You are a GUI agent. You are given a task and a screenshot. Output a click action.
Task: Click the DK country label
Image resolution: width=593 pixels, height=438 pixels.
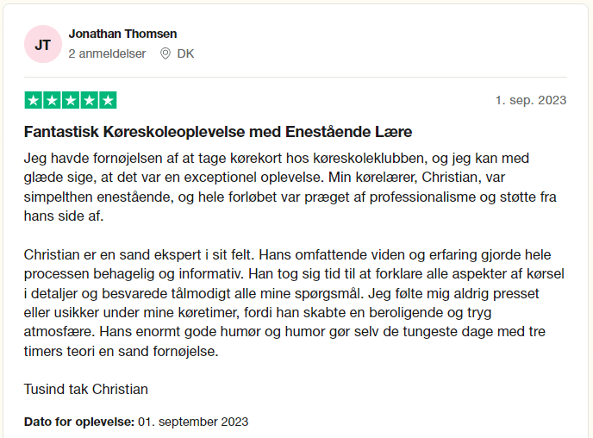click(x=185, y=53)
